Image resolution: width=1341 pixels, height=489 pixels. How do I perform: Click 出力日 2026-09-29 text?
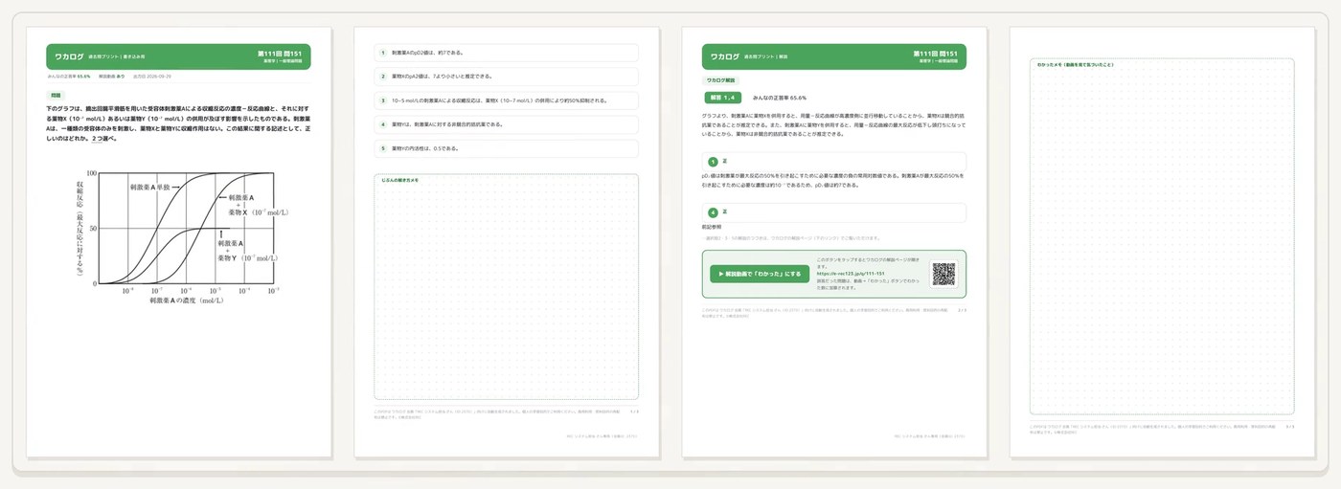pyautogui.click(x=153, y=76)
